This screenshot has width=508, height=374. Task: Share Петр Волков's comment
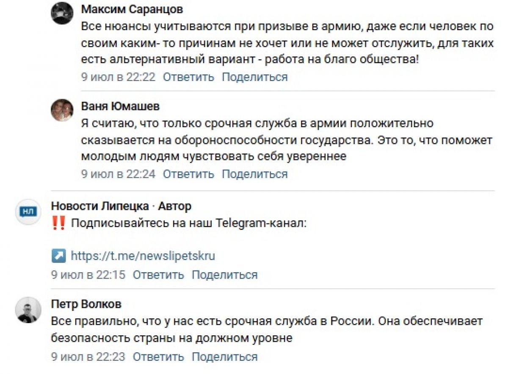(225, 357)
